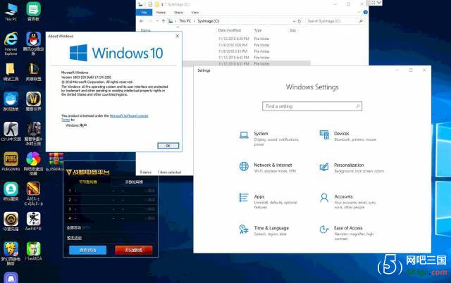Open Network & Internet settings

tap(268, 168)
